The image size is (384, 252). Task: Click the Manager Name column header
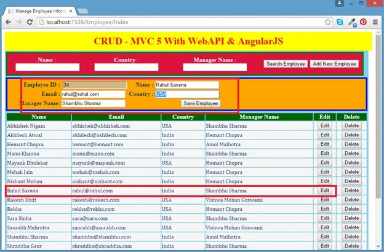pyautogui.click(x=259, y=117)
